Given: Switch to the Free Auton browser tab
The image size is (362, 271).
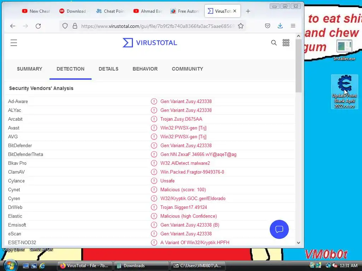Looking at the screenshot, I should click(185, 11).
